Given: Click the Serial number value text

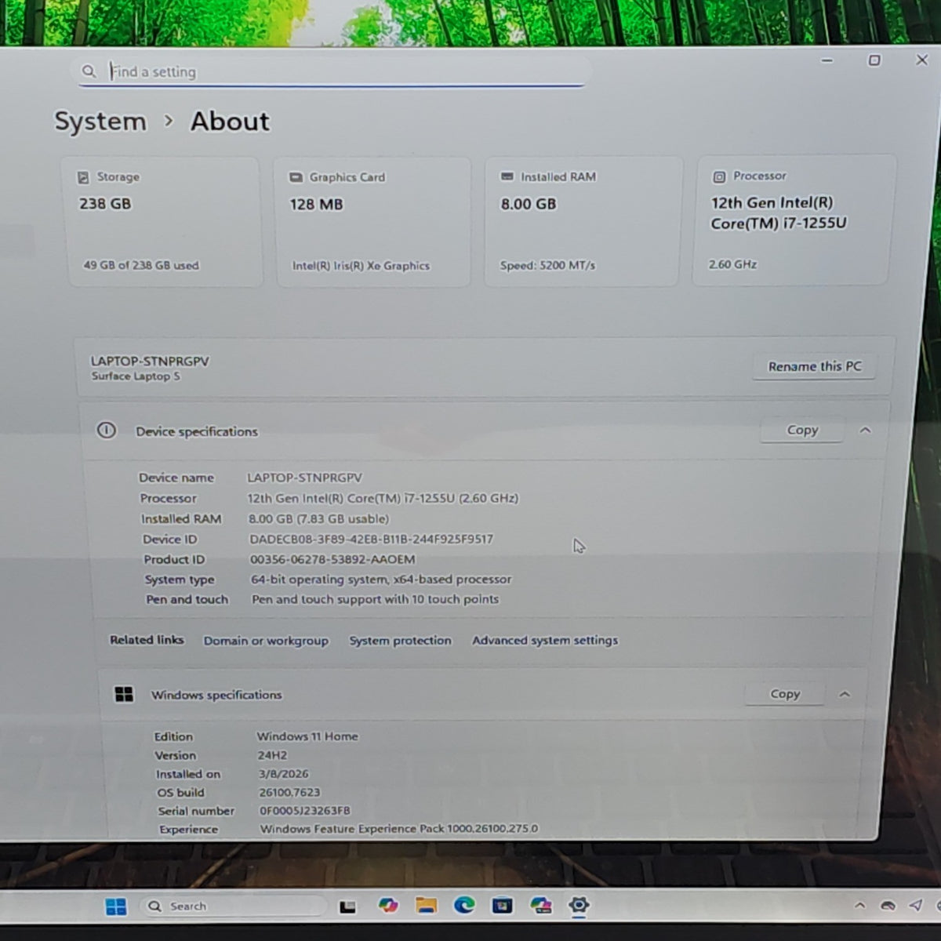Looking at the screenshot, I should (305, 811).
